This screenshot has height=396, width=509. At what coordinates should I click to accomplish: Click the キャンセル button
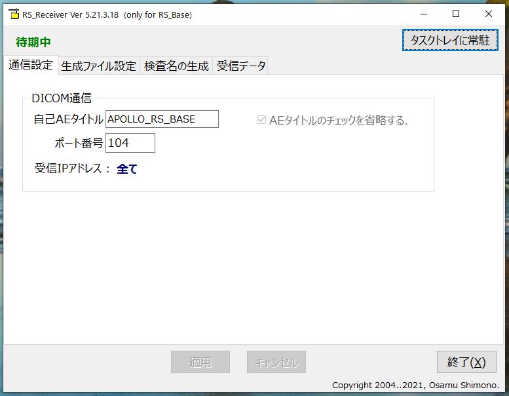(276, 362)
